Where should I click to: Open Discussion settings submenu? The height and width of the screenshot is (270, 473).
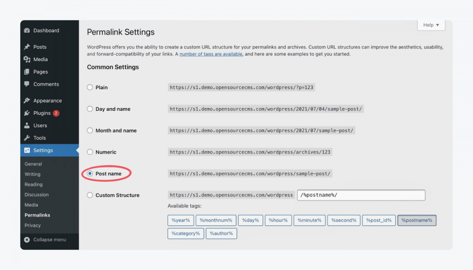(37, 195)
